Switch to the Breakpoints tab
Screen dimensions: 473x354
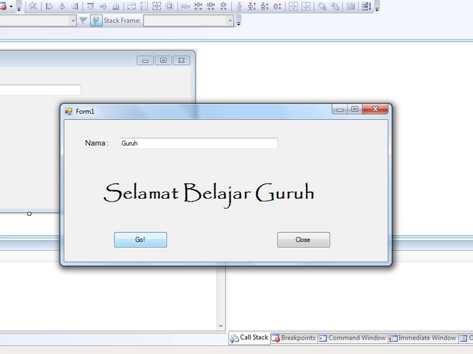pyautogui.click(x=294, y=338)
